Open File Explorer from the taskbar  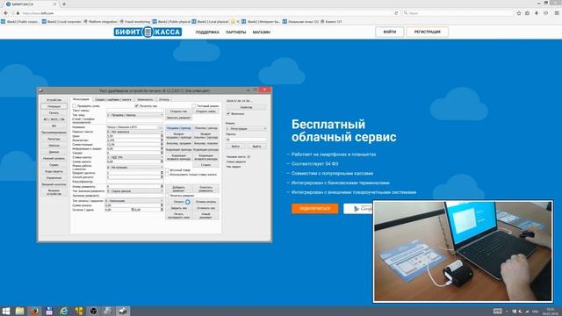pos(19,311)
